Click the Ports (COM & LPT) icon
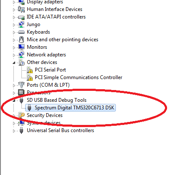The height and width of the screenshot is (175, 183). coord(21,85)
